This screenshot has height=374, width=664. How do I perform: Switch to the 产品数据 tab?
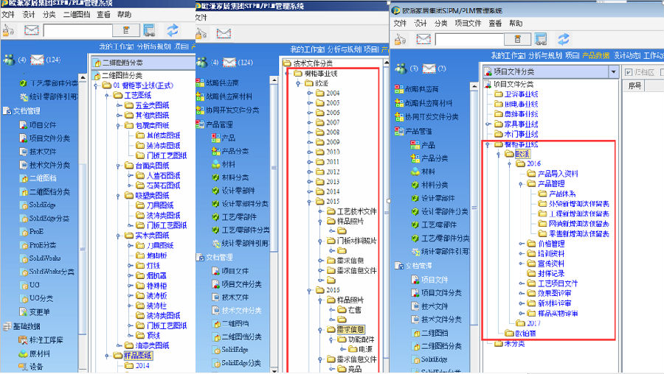pyautogui.click(x=596, y=55)
